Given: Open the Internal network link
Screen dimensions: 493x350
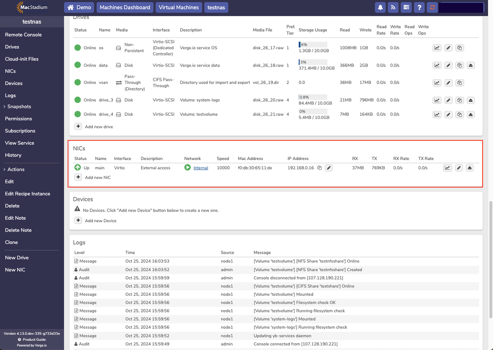Looking at the screenshot, I should [201, 168].
